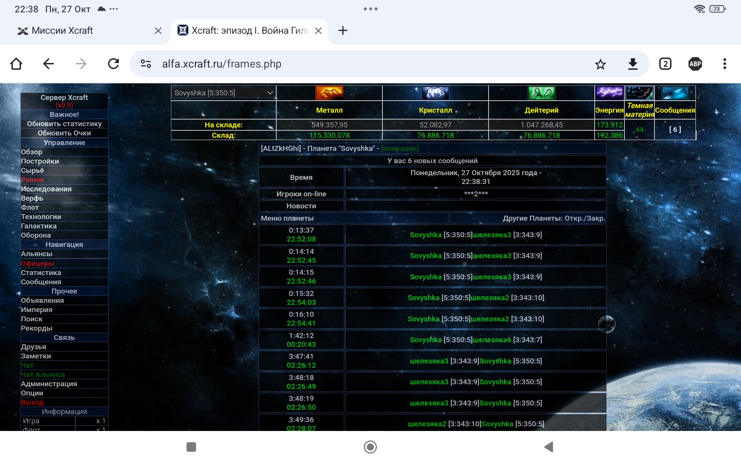Click the Deuterium resource icon
Viewport: 741px width, 463px height.
tap(541, 93)
